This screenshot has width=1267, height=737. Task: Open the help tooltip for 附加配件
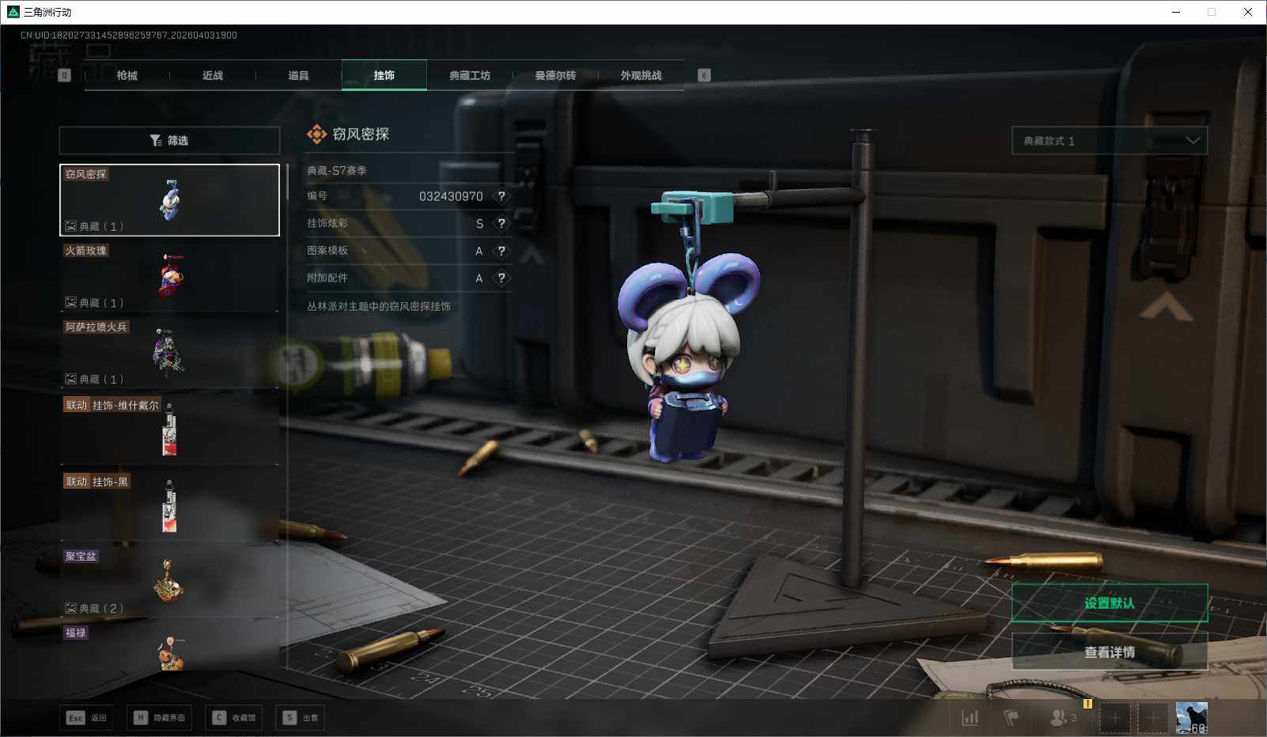pyautogui.click(x=501, y=278)
